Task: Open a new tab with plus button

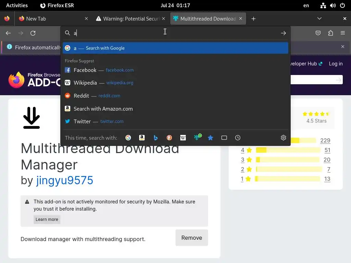Action: pos(253,19)
